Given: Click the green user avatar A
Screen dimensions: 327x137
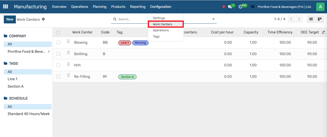Looking at the screenshot, I should coord(321,7).
